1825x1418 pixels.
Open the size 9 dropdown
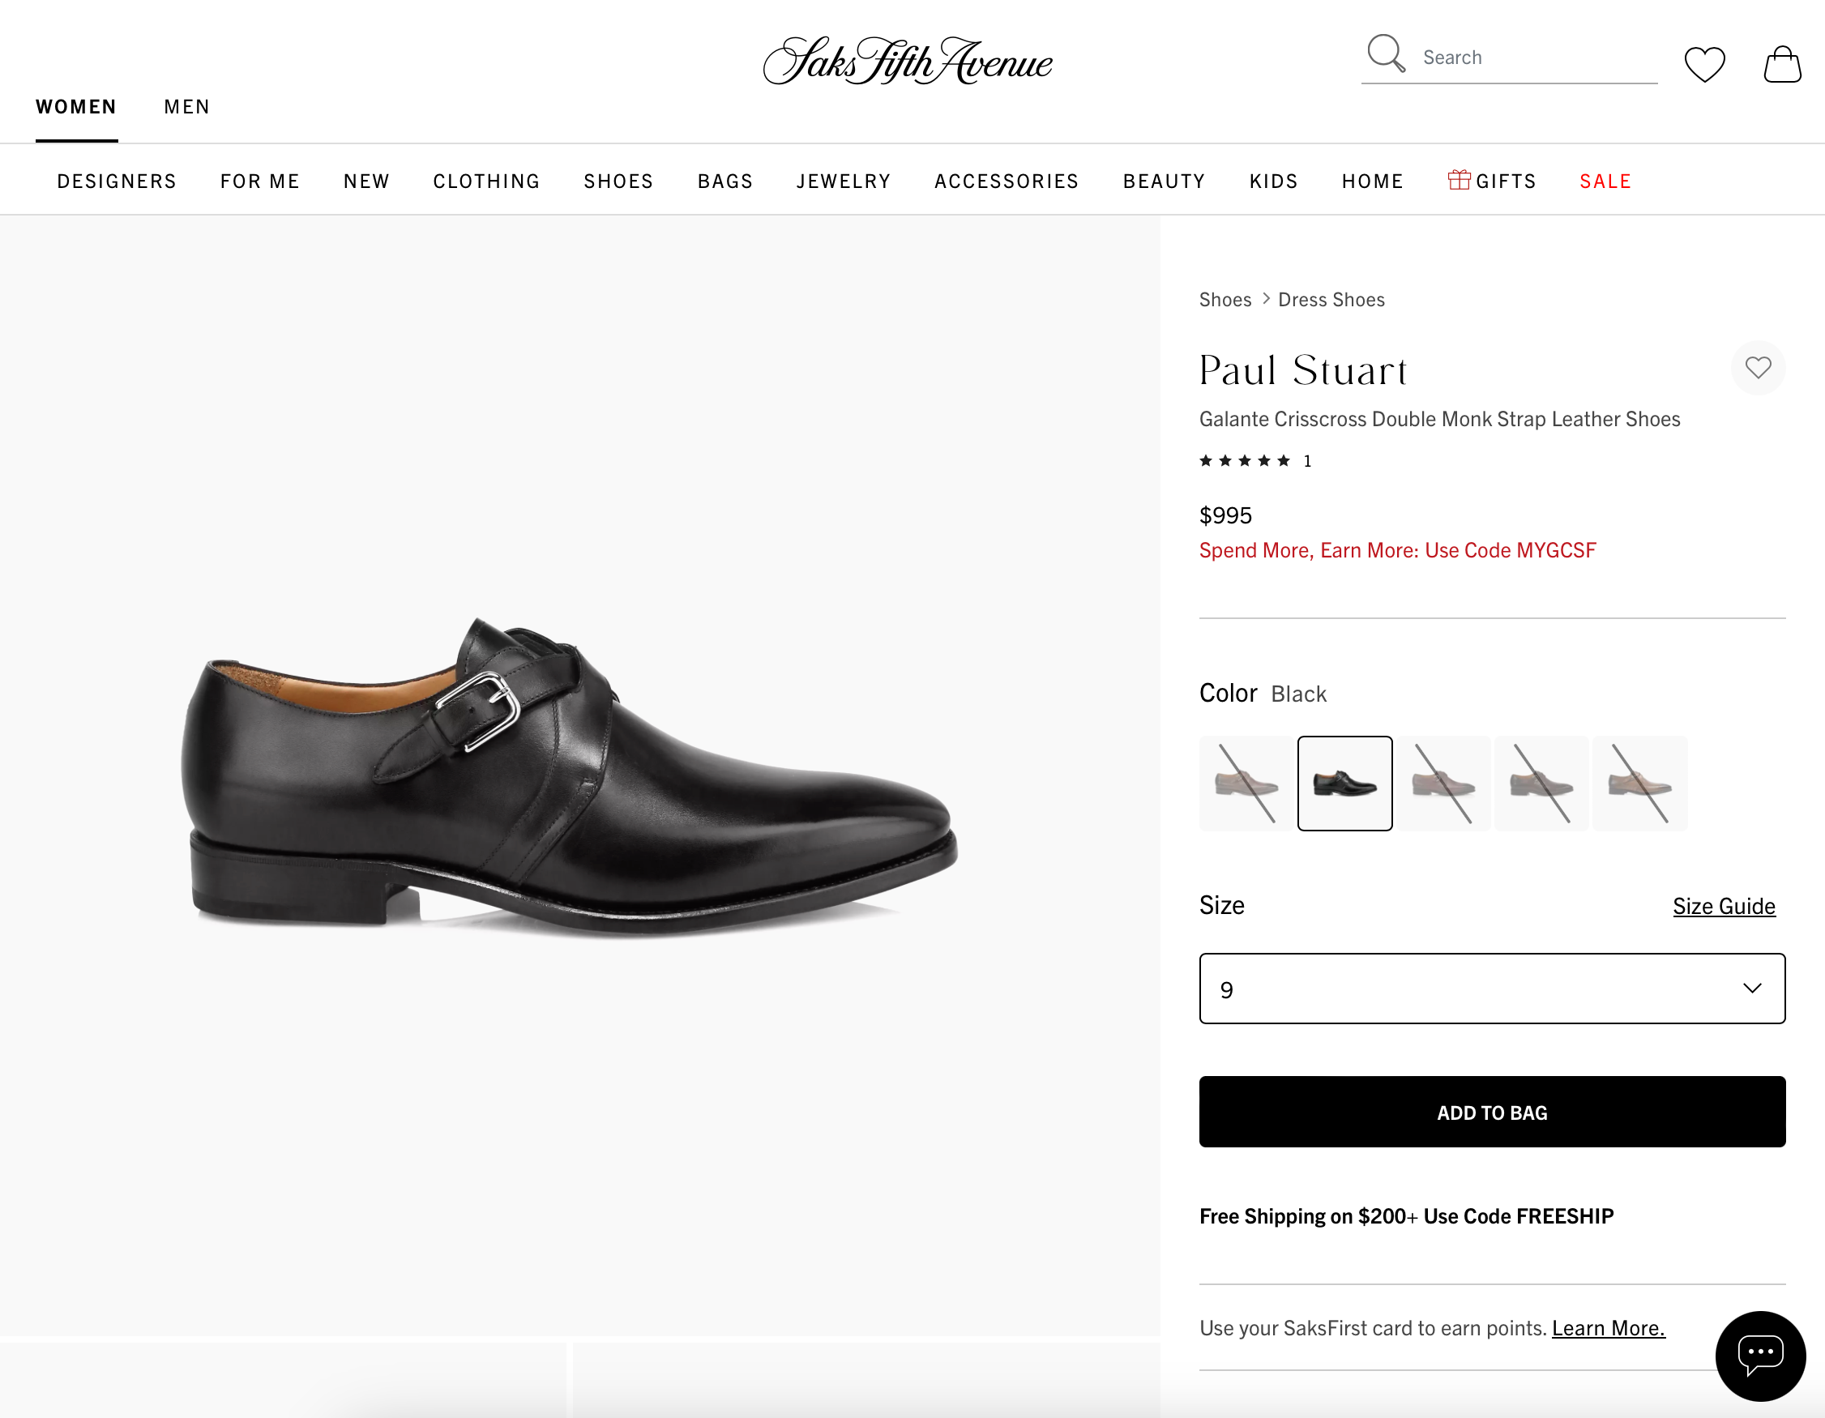click(1492, 989)
